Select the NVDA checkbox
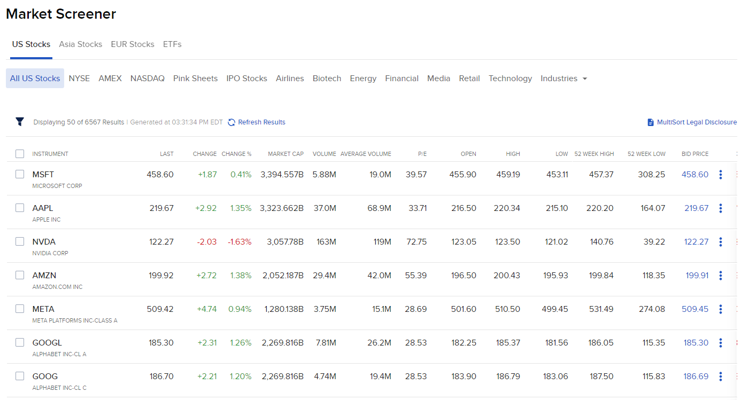 click(20, 241)
